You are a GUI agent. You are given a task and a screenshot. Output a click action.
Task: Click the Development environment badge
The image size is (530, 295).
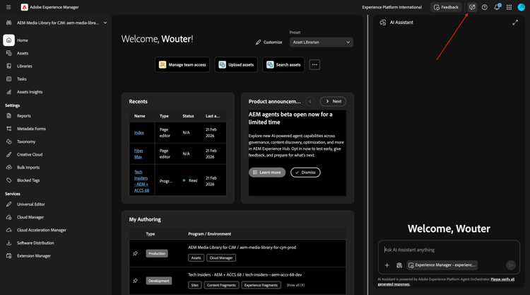[x=159, y=281]
